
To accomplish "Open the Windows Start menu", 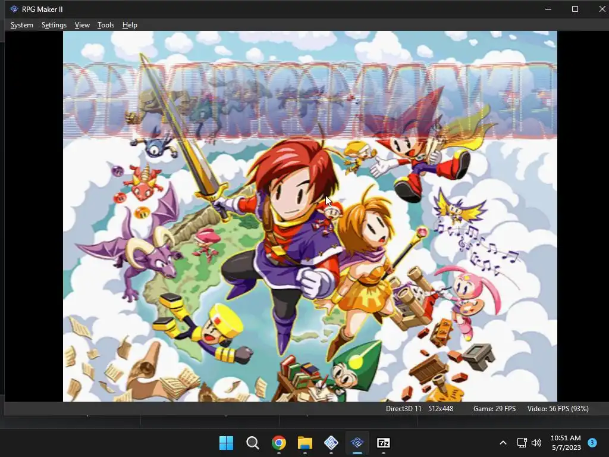I will [x=226, y=443].
